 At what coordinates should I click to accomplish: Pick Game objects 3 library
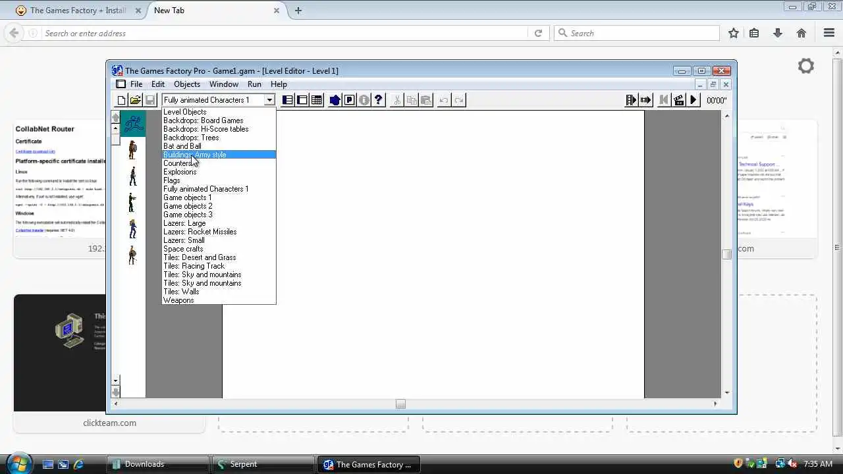(219, 215)
